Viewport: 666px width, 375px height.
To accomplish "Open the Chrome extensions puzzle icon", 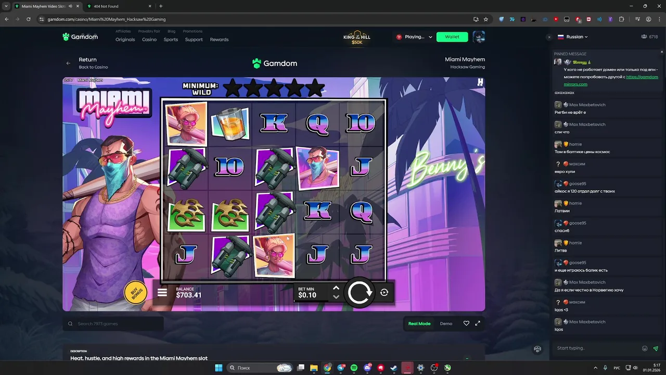I will [x=621, y=19].
